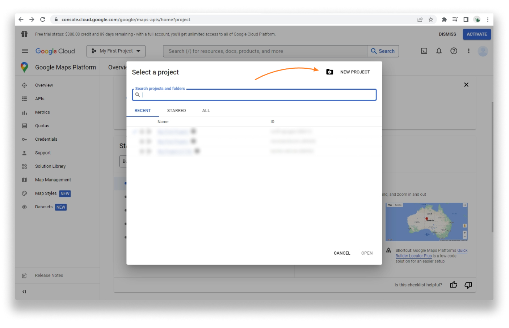The image size is (509, 328).
Task: Click the Google account avatar
Action: pyautogui.click(x=483, y=51)
